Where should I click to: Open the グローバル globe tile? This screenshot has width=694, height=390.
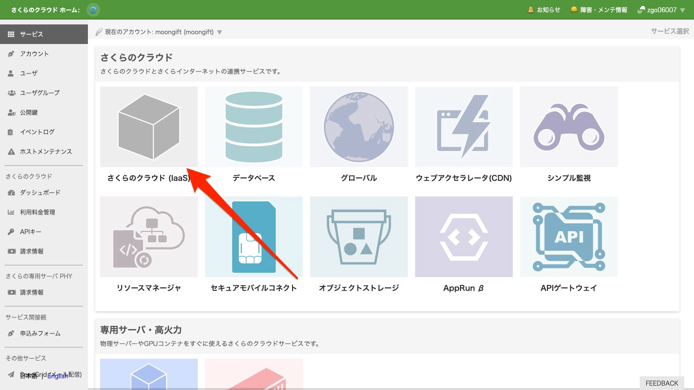359,135
